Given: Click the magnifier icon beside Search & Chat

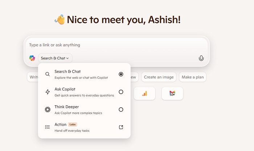Looking at the screenshot, I should click(48, 74).
